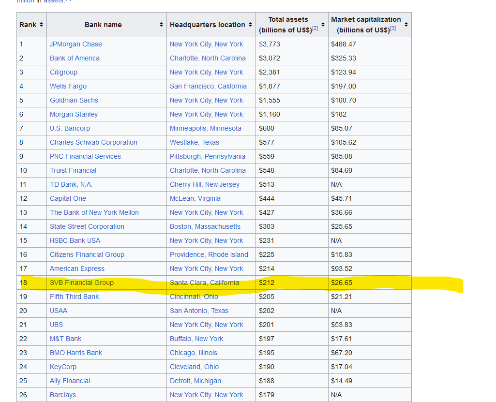Follow the U.S. Bancorp link
The height and width of the screenshot is (402, 496).
[70, 128]
